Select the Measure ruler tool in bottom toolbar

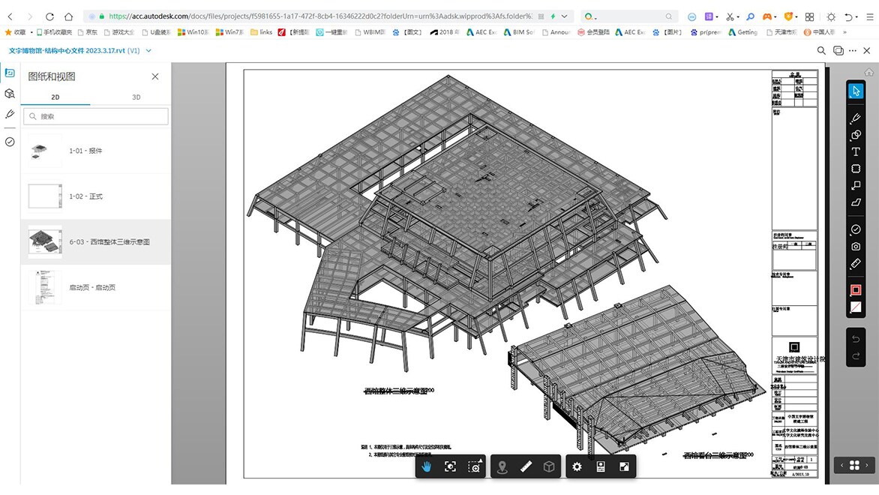click(526, 466)
